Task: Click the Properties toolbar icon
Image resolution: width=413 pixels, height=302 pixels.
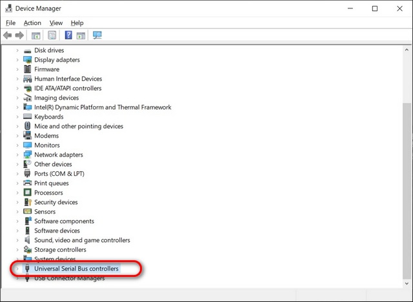Action: click(52, 35)
